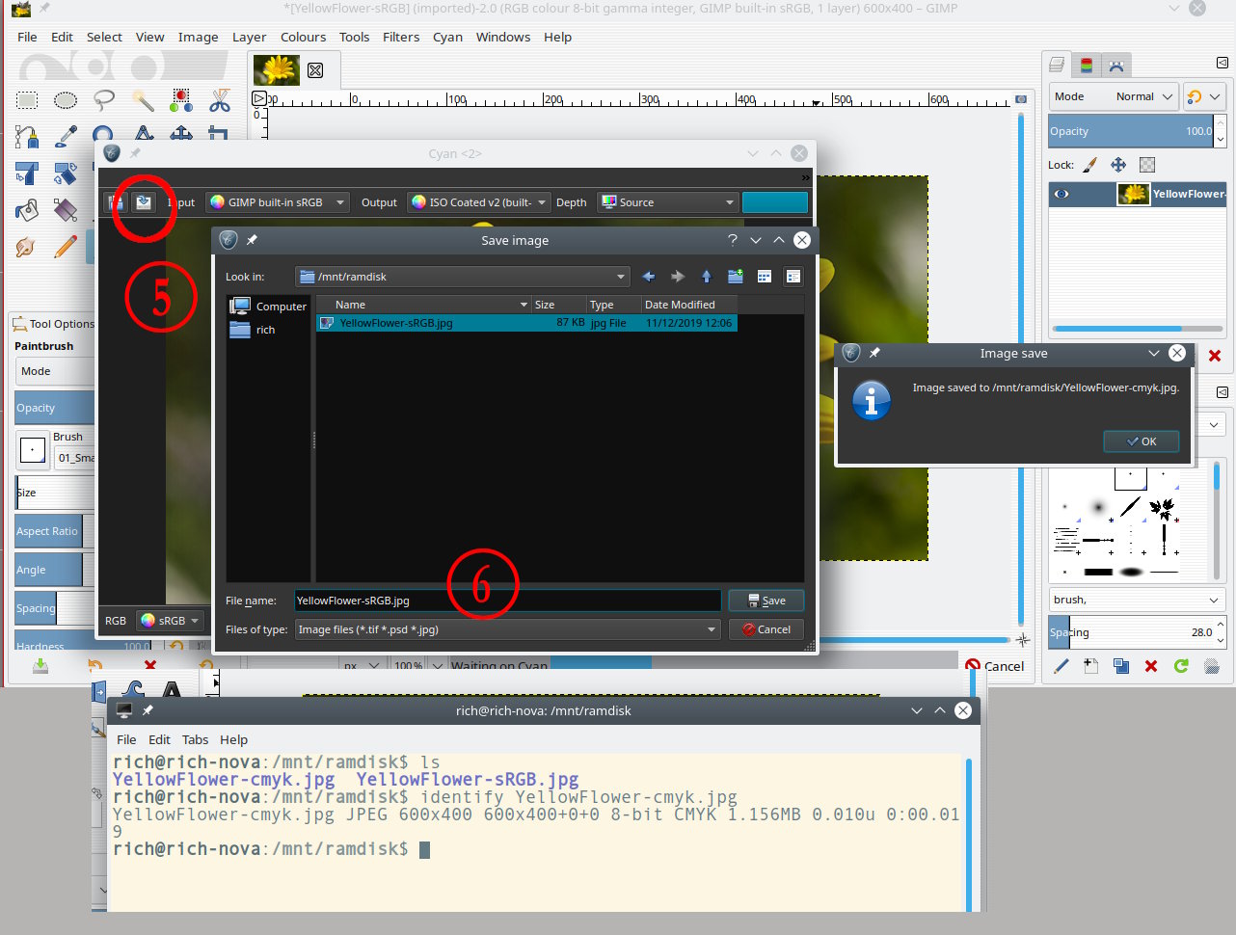Create new folder in Save image dialog

(736, 277)
